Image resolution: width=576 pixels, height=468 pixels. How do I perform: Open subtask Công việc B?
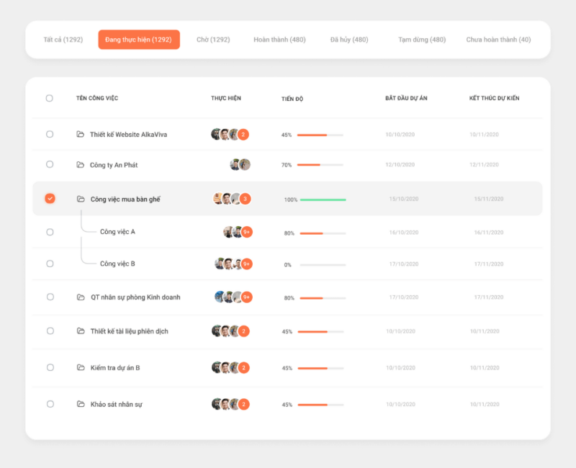coord(117,264)
